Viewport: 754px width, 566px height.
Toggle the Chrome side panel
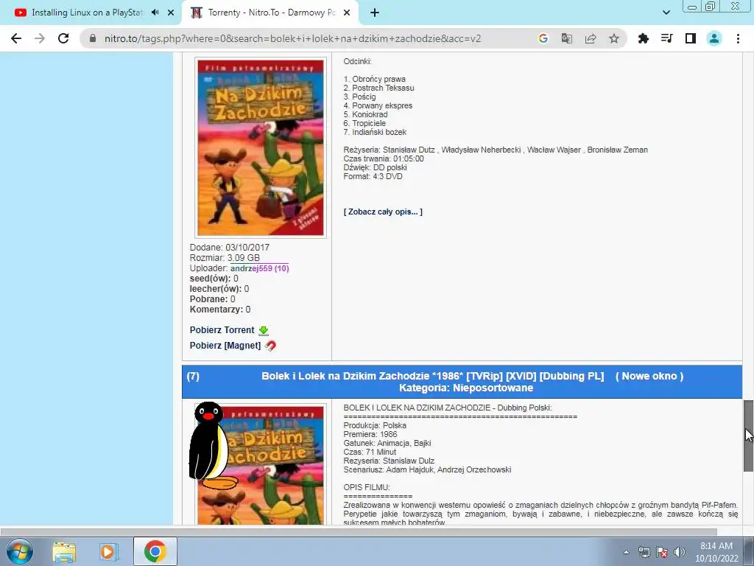point(690,38)
